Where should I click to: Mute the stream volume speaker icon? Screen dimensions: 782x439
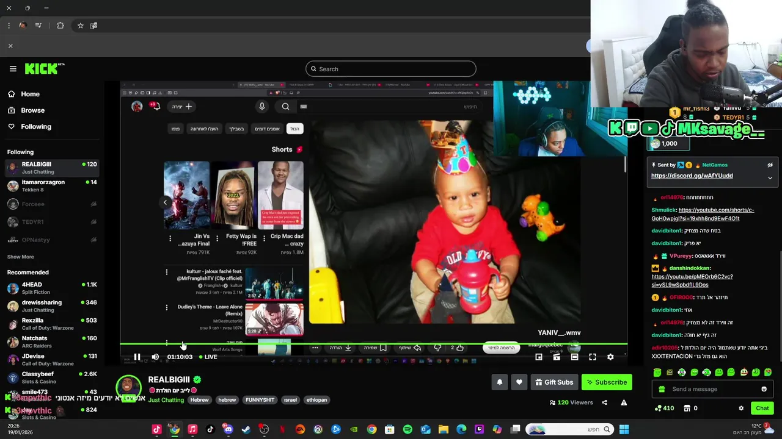[155, 357]
